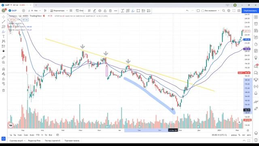Take a chart snapshot with camera
The height and width of the screenshot is (146, 259).
pos(239,11)
